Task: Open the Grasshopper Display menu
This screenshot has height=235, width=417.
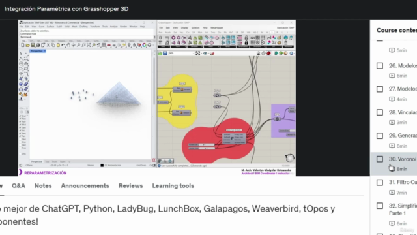Action: 184,27
